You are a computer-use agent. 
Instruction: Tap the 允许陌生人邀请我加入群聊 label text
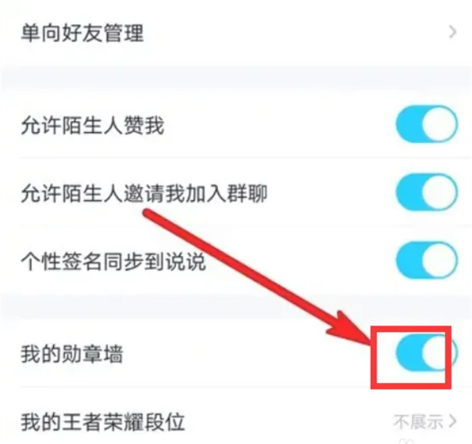click(144, 192)
